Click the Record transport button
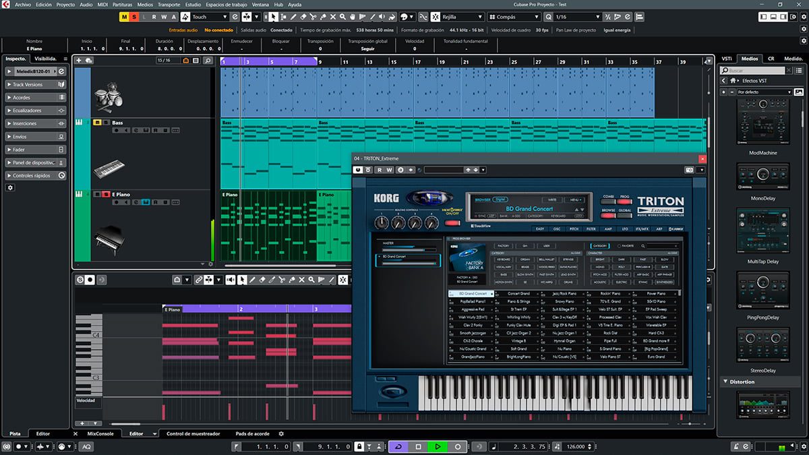The height and width of the screenshot is (455, 809). coord(457,446)
